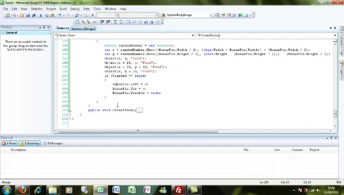This screenshot has height=195, width=344.
Task: Open FileZilla from the taskbar
Action: [x=178, y=190]
